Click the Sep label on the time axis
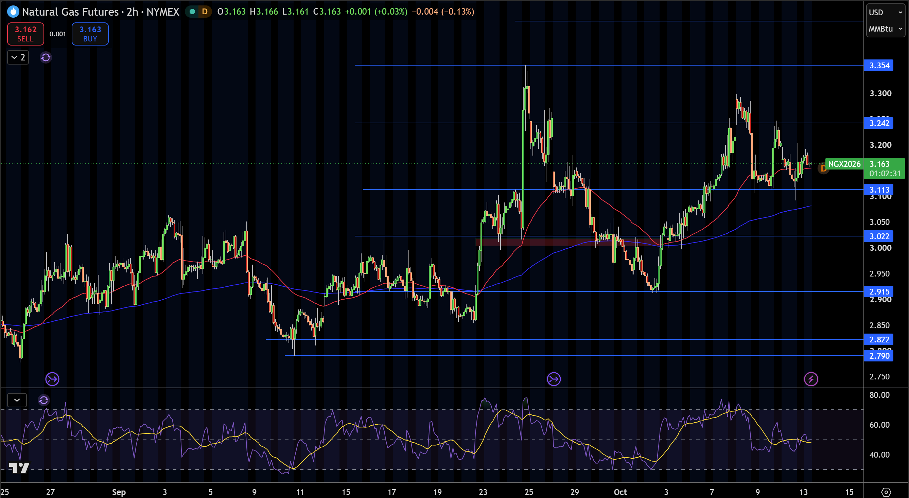 click(119, 492)
